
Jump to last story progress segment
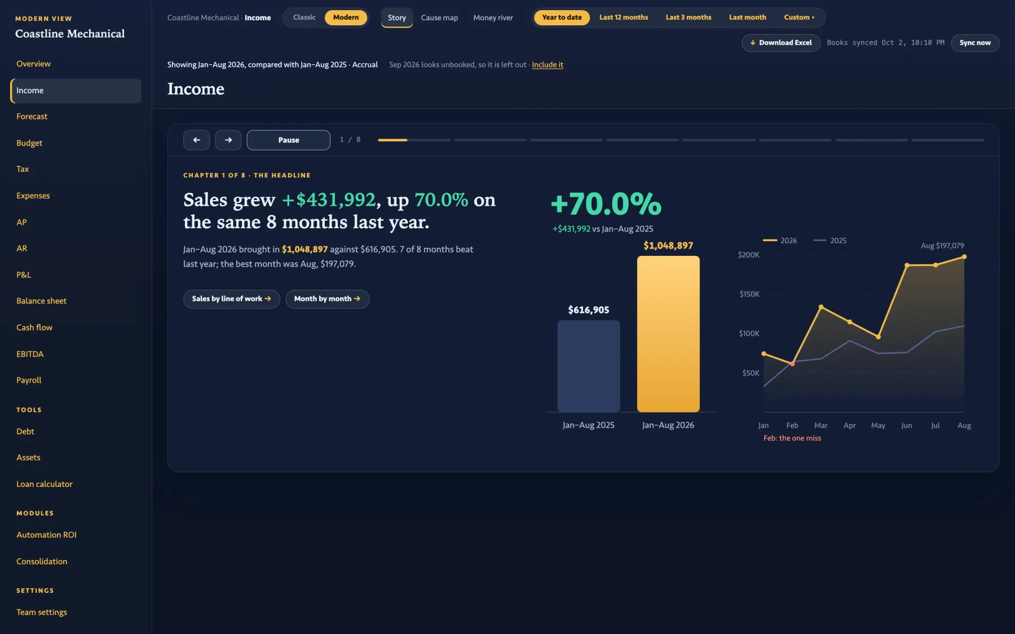point(947,140)
